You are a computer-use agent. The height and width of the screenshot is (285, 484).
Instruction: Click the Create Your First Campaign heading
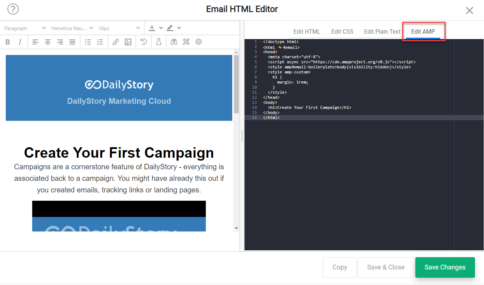(x=119, y=153)
